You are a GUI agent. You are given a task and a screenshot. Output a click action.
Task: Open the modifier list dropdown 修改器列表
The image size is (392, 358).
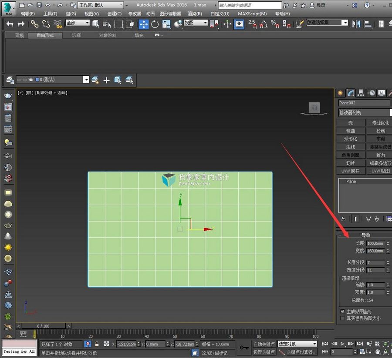click(365, 113)
